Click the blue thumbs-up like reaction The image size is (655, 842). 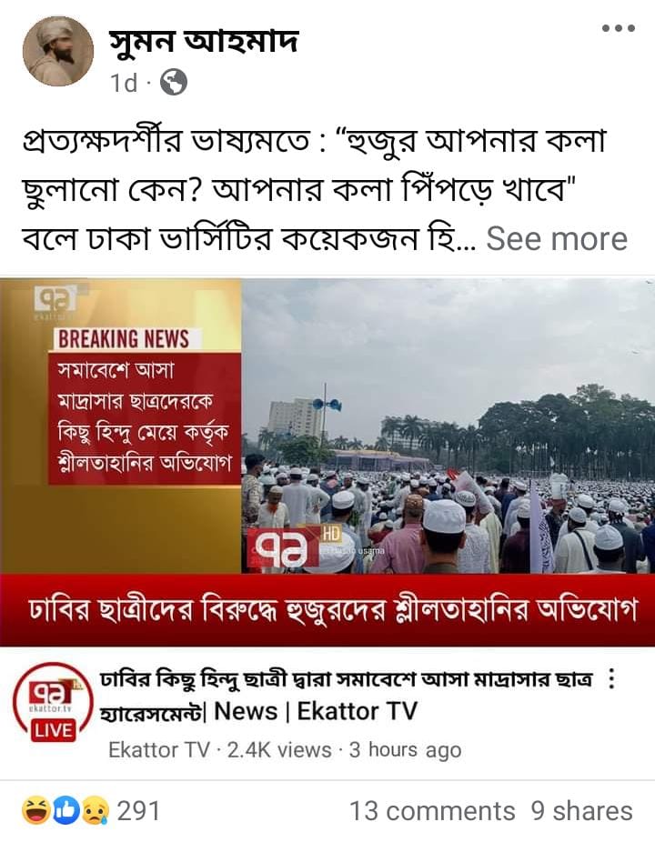tap(65, 810)
